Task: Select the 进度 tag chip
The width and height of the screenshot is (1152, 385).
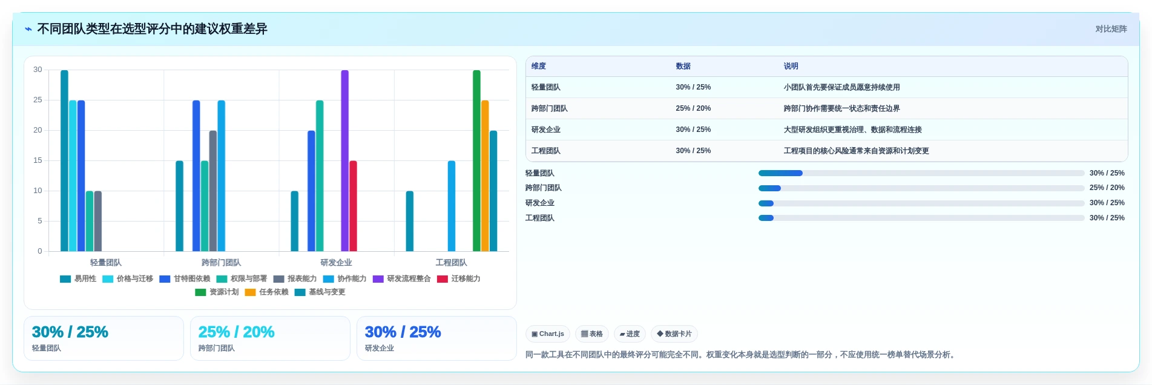Action: pos(630,334)
